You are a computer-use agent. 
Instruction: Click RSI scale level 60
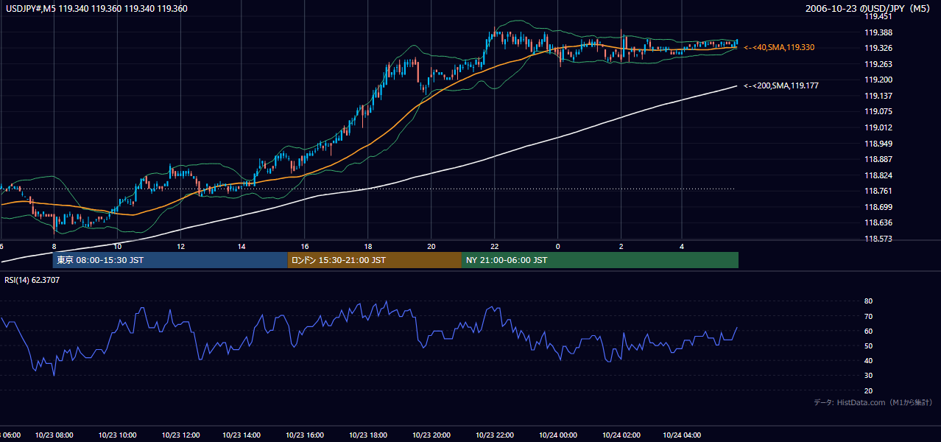point(868,331)
